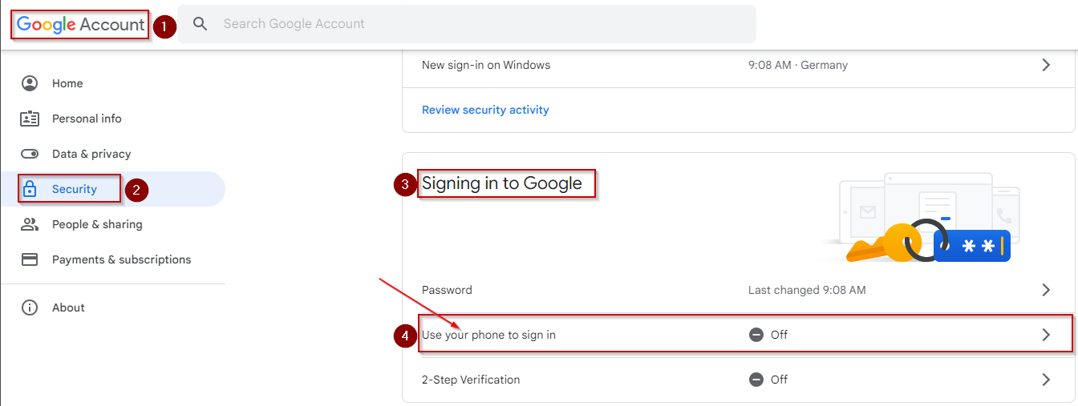This screenshot has width=1078, height=406.
Task: Click the Data & privacy toggle icon
Action: 30,154
